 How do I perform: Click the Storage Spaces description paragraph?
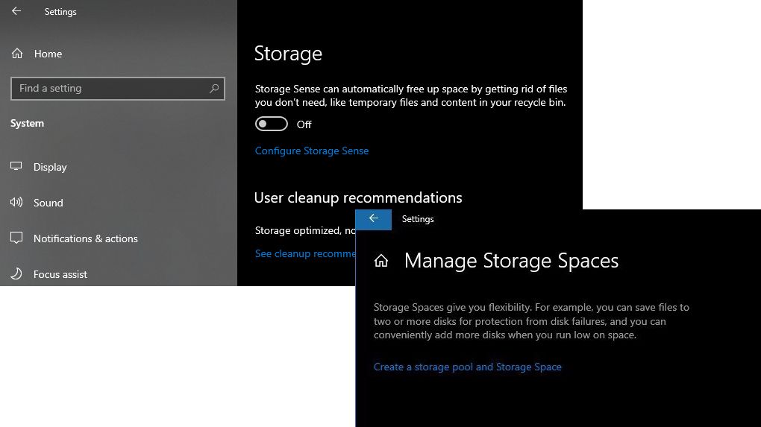531,321
